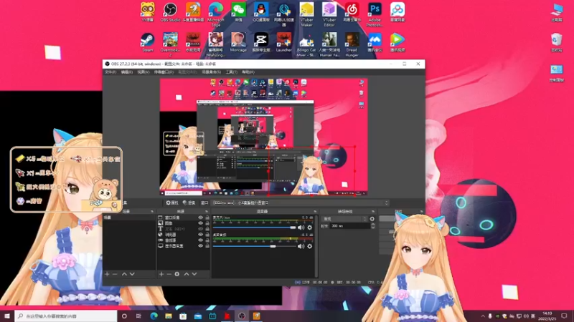The width and height of the screenshot is (574, 322).
Task: Add a new source with the plus button
Action: click(161, 274)
